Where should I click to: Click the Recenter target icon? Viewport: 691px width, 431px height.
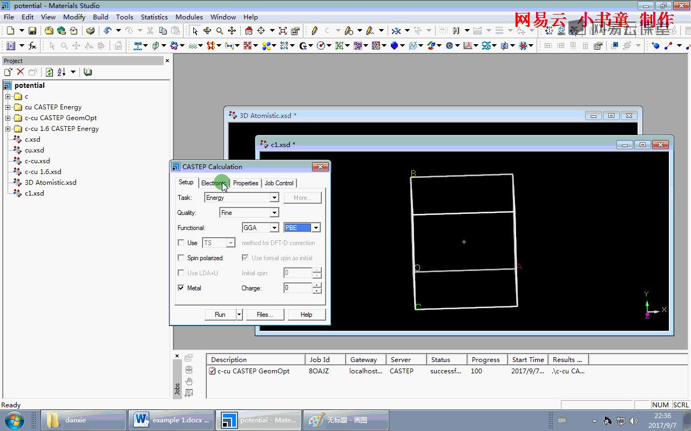261,31
